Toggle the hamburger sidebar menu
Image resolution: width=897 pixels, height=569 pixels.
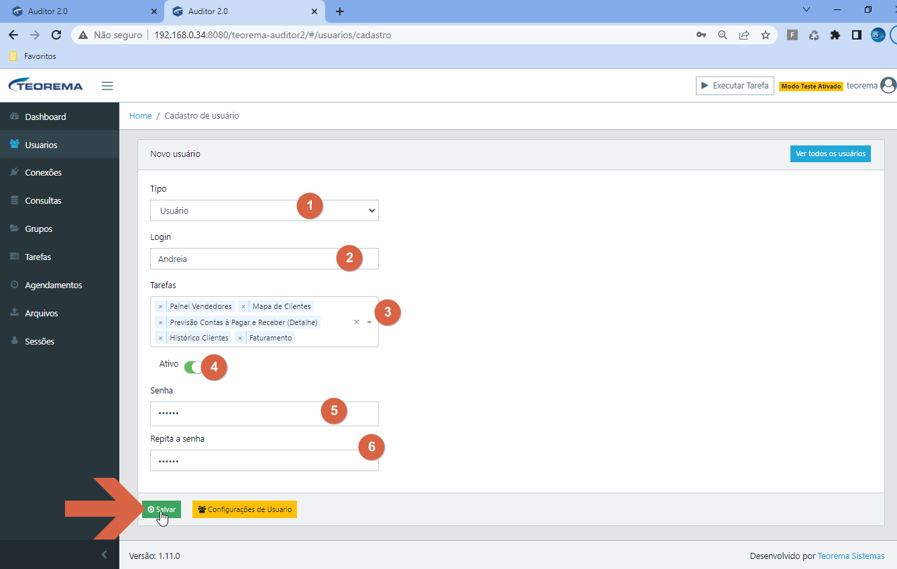[107, 86]
